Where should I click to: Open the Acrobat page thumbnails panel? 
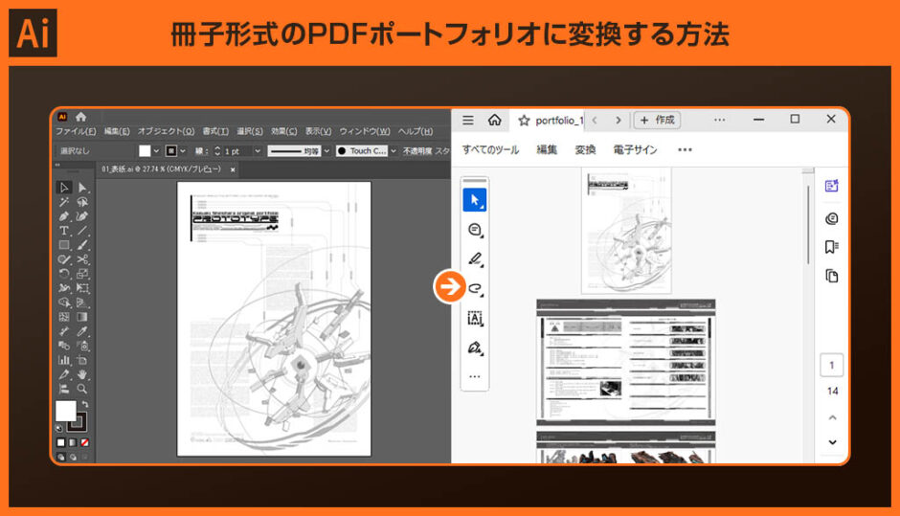[x=831, y=276]
